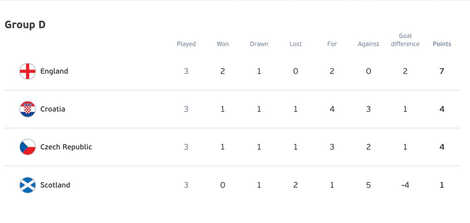Open the England team link
Screen dimensions: 470x223
click(x=54, y=71)
